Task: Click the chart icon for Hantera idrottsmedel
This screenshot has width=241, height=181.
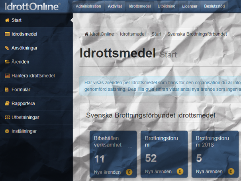Action: click(x=7, y=76)
